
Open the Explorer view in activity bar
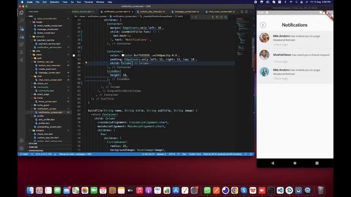[21, 13]
